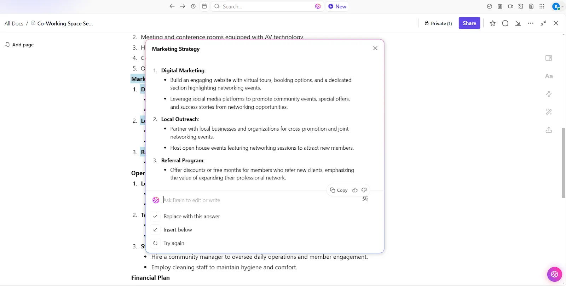The width and height of the screenshot is (566, 286).
Task: Copy the Marketing Strategy answer
Action: tap(339, 190)
